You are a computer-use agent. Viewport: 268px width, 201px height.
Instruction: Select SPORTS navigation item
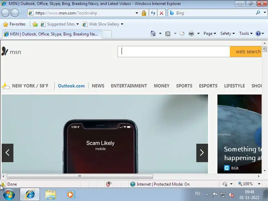click(184, 86)
